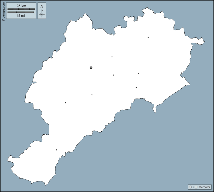The width and height of the screenshot is (214, 192).
Task: Open the d-maps.com copyright link
Action: 3,12
